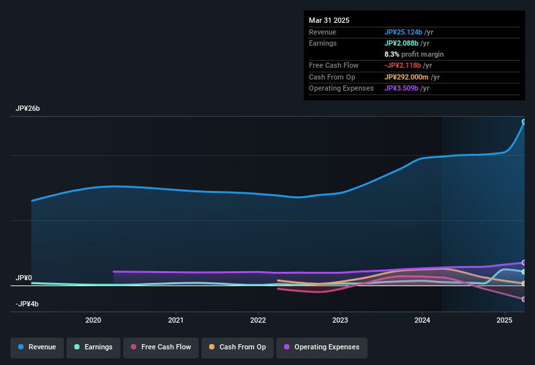Click the orange Cash From Op legend dot
The height and width of the screenshot is (365, 535).
(x=212, y=347)
